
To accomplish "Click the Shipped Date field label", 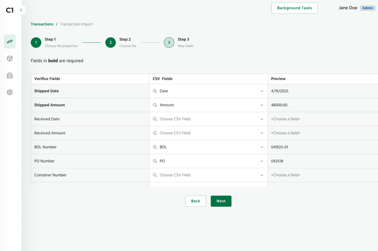I will 46,91.
